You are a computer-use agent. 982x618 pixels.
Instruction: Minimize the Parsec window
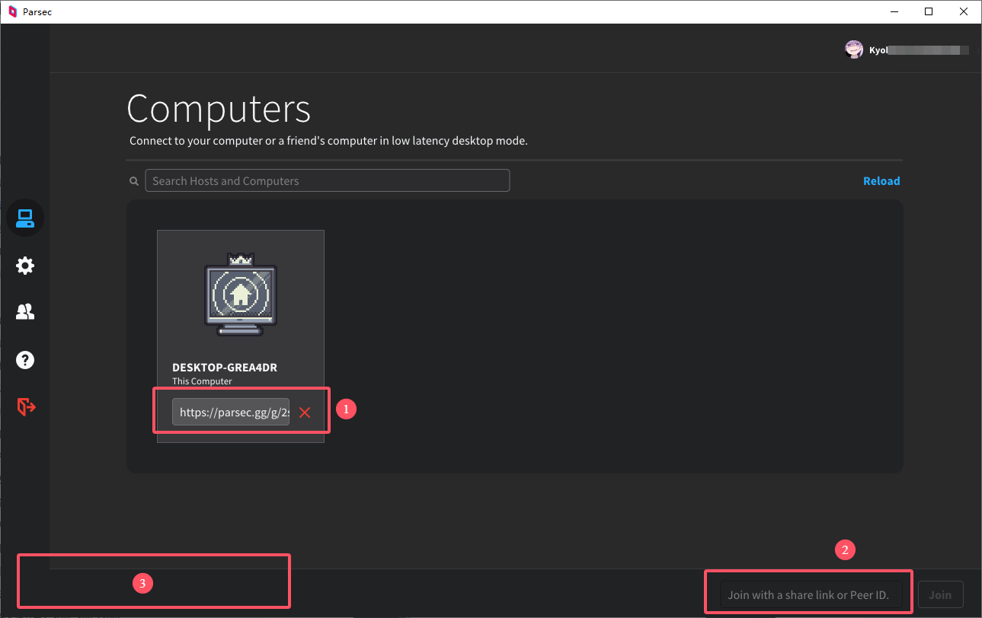coord(894,11)
